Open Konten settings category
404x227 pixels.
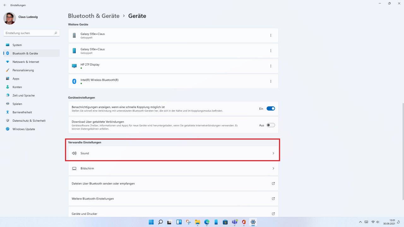coord(32,87)
